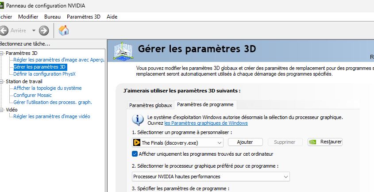Click the NVIDIA Control Panel title icon
The height and width of the screenshot is (192, 374).
point(1,5)
